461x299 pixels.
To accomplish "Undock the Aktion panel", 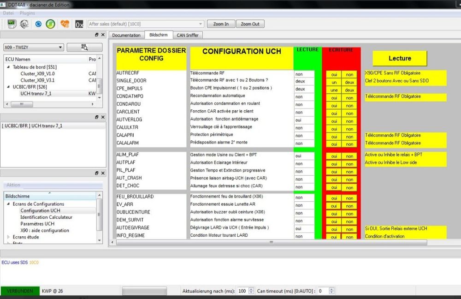I will coord(96,173).
